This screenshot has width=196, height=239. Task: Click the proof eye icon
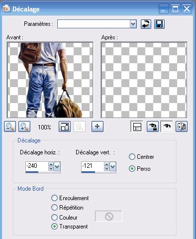(167, 126)
